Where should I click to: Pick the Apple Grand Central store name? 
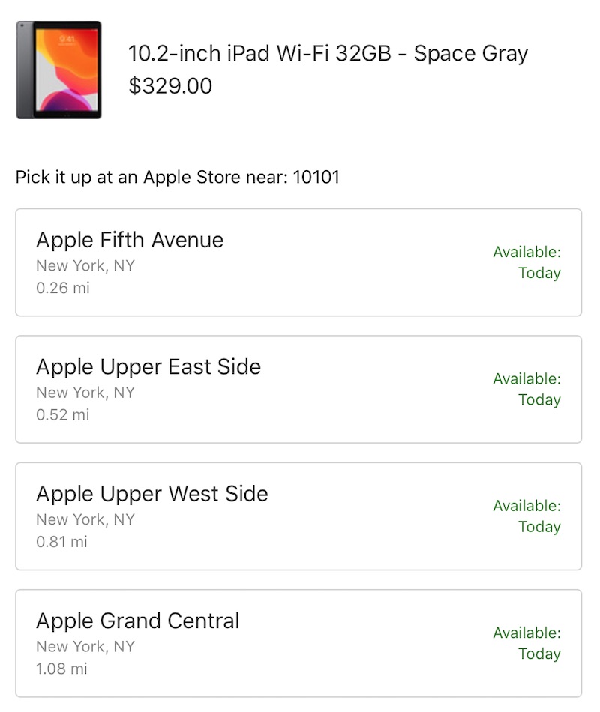tap(138, 621)
